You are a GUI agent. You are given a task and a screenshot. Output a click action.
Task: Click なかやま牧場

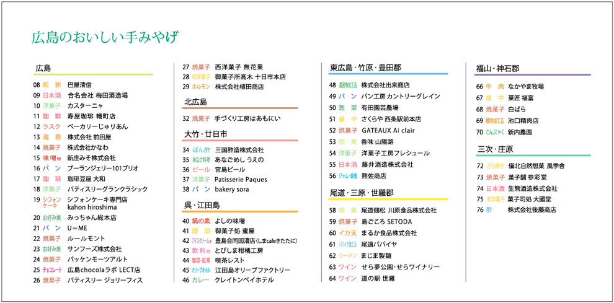[x=526, y=86]
